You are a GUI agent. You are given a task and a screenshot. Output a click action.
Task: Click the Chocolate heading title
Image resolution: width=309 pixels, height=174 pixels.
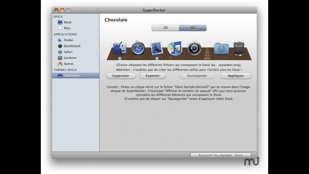click(x=116, y=20)
